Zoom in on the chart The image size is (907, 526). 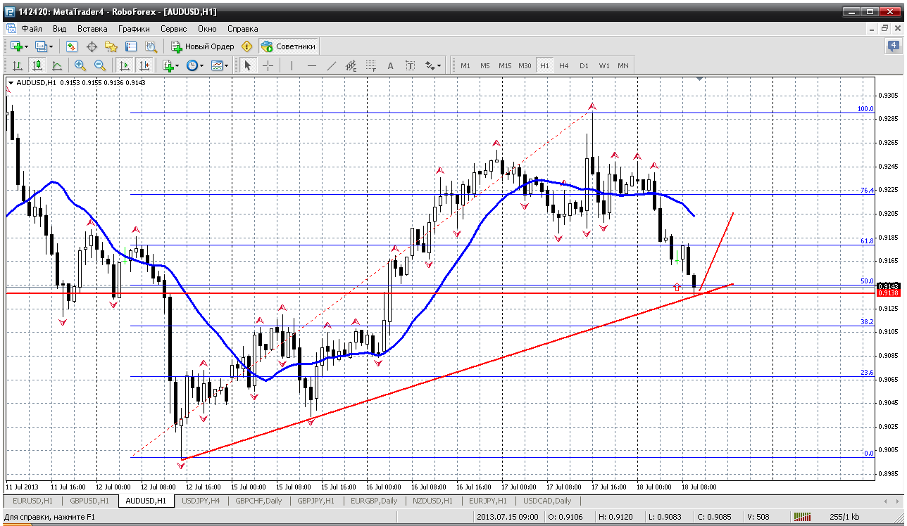[80, 65]
